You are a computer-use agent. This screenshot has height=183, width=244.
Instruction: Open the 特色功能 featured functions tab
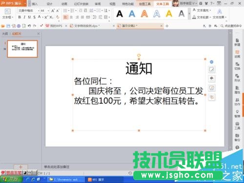point(128,4)
